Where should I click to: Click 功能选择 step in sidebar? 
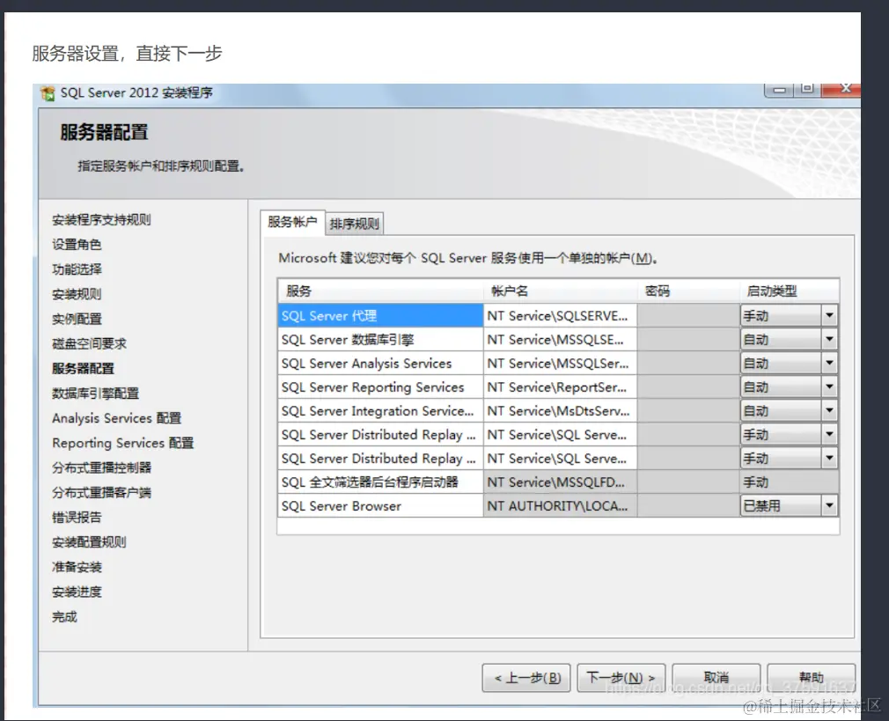click(x=77, y=269)
